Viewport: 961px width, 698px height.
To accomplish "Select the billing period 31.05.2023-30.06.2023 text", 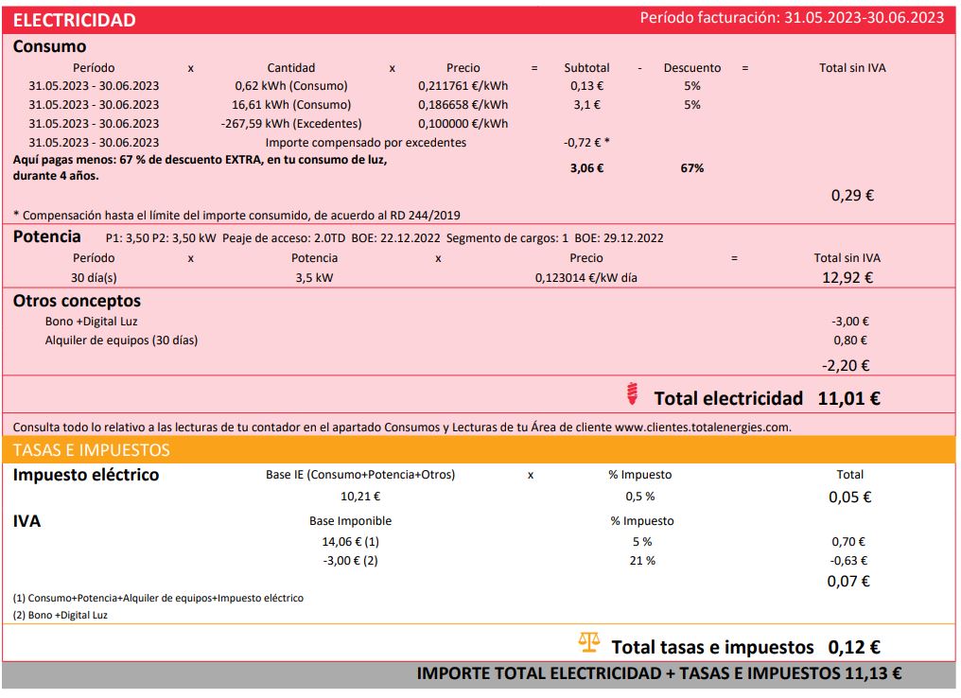I will [x=865, y=18].
